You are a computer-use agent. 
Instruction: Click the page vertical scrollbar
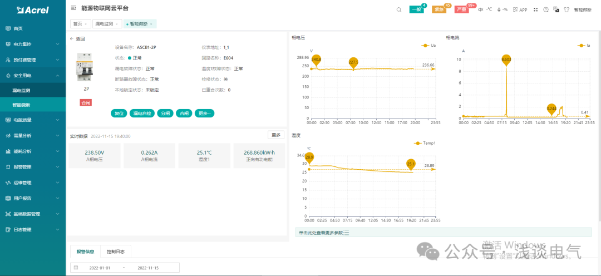pos(599,126)
